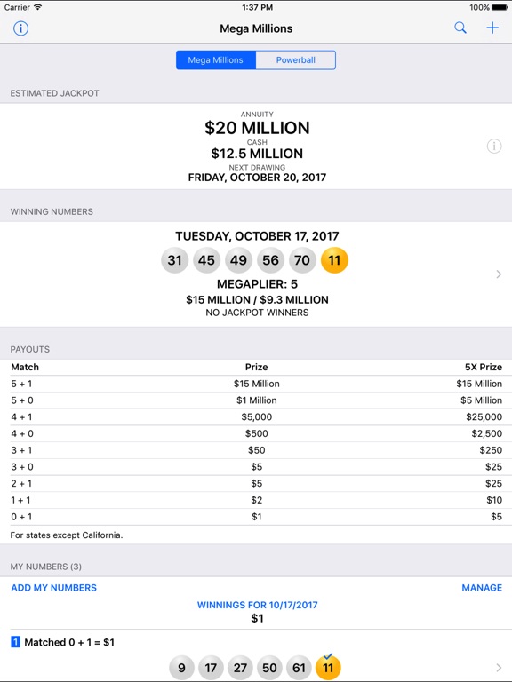Open my ticket details chevron
This screenshot has width=512, height=682.
click(x=499, y=668)
